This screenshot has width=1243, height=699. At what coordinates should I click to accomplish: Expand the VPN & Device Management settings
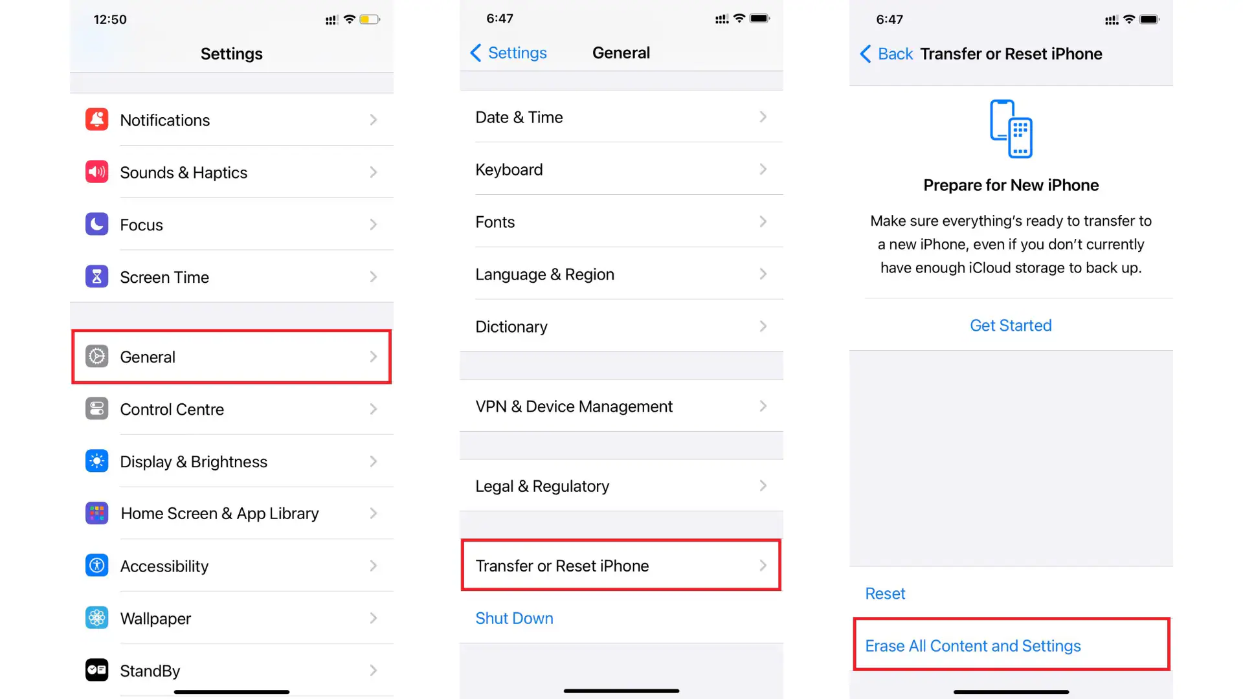(621, 406)
